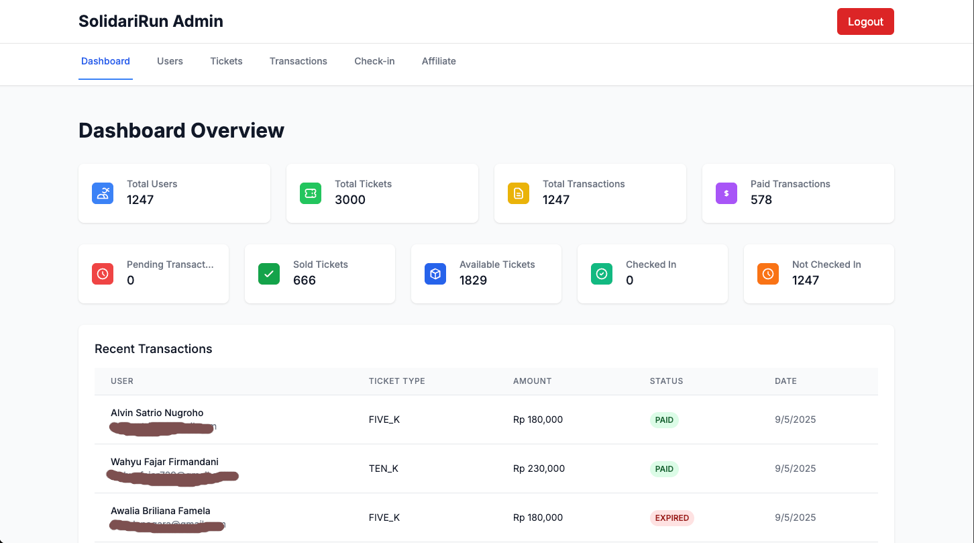Click the green Sold Tickets checkmark icon

[x=269, y=274]
